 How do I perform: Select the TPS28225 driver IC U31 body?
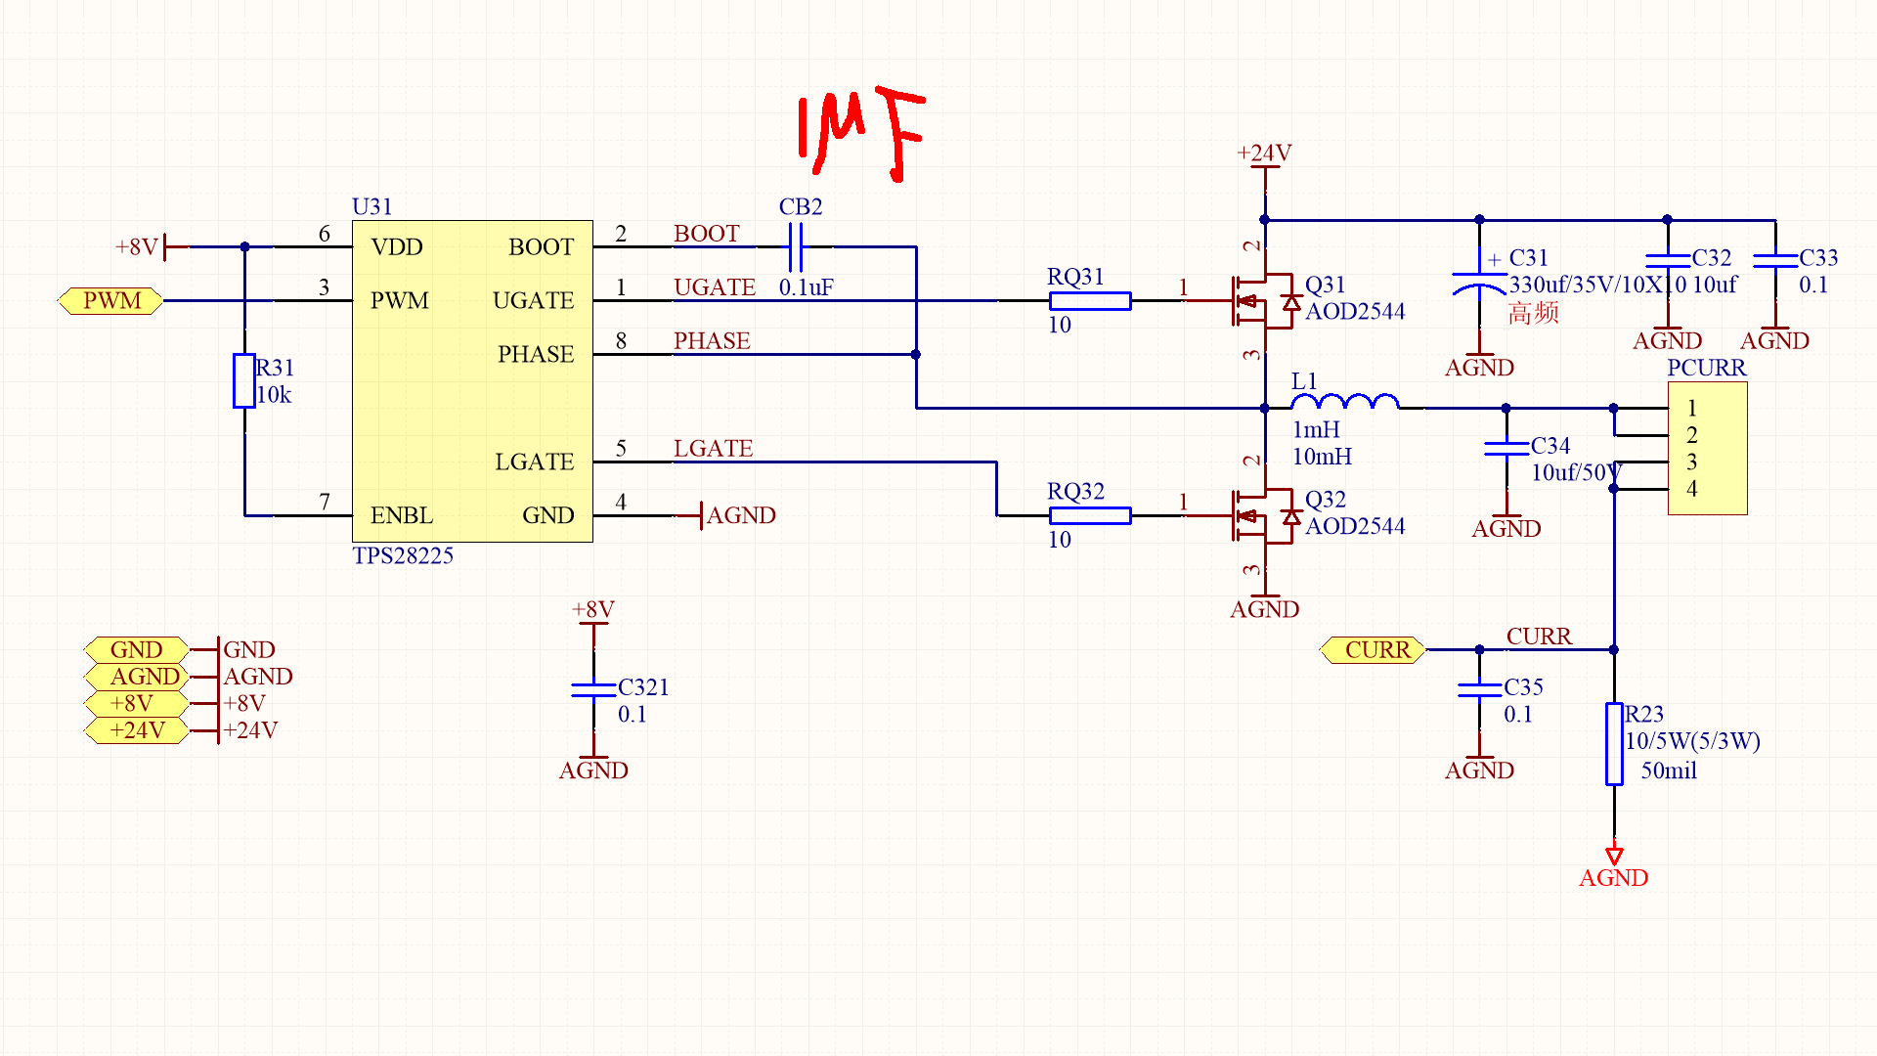coord(472,380)
